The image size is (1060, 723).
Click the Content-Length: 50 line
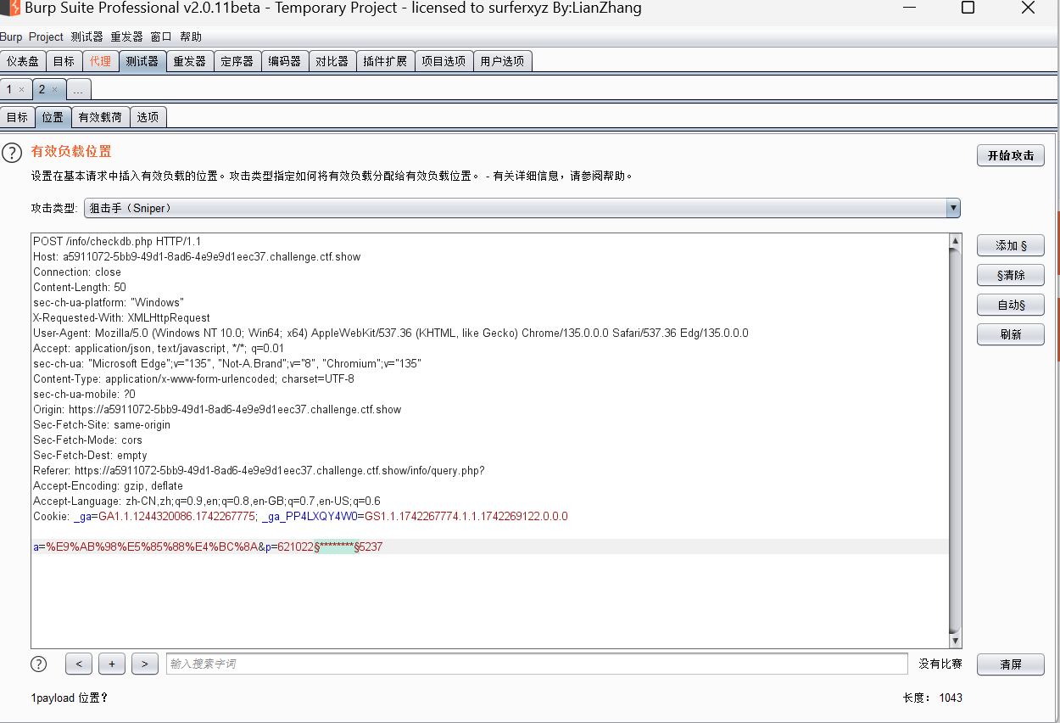pos(80,287)
